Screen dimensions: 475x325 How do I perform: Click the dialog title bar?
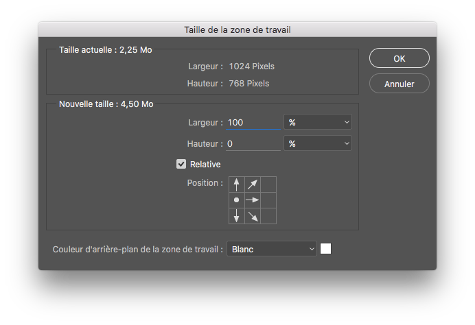tap(237, 29)
